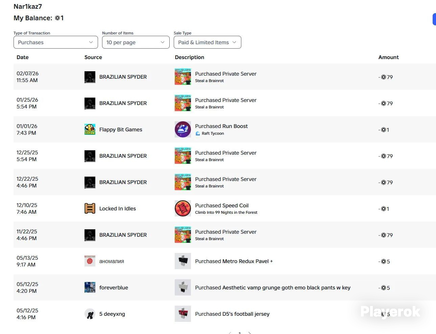Click the Source column header
Viewport: 436px width, 334px height.
pyautogui.click(x=93, y=57)
